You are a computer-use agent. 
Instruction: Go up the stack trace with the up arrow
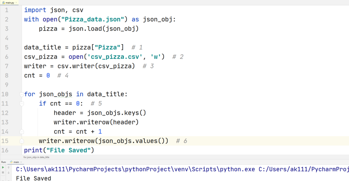click(9, 167)
